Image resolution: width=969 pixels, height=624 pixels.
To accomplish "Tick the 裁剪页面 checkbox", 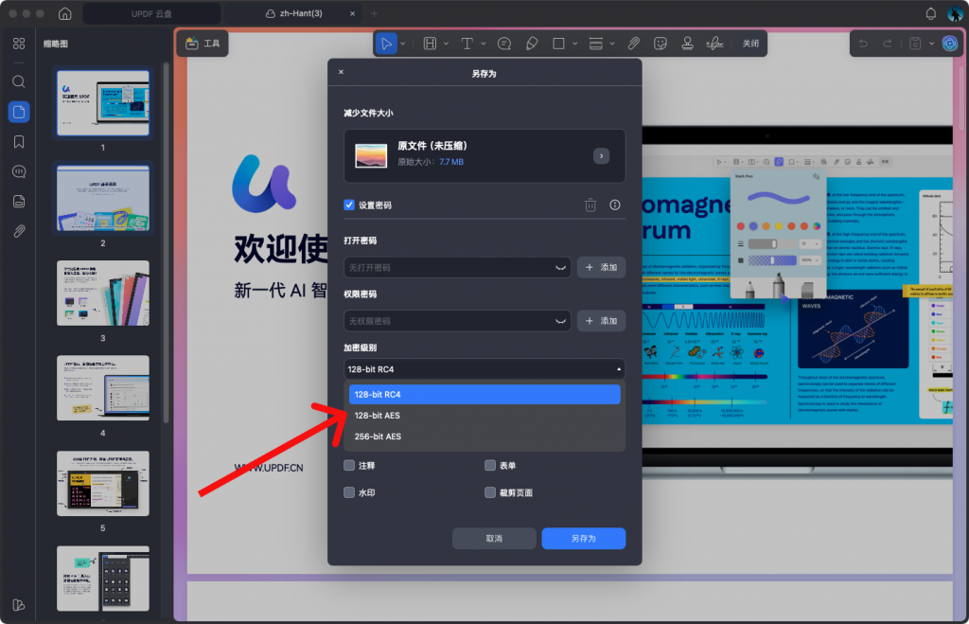I will pos(490,492).
